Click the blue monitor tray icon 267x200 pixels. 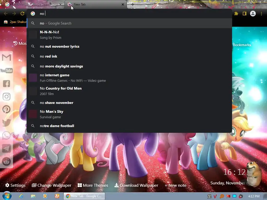coord(234,196)
